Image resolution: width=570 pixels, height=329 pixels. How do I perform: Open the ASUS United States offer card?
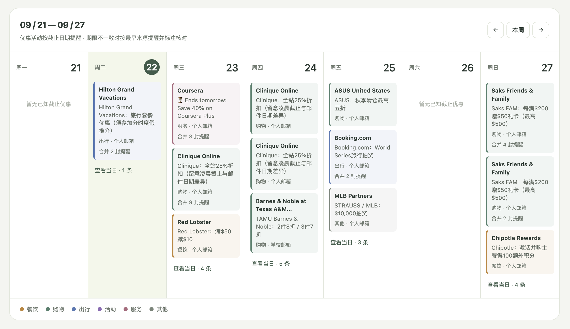(x=363, y=104)
